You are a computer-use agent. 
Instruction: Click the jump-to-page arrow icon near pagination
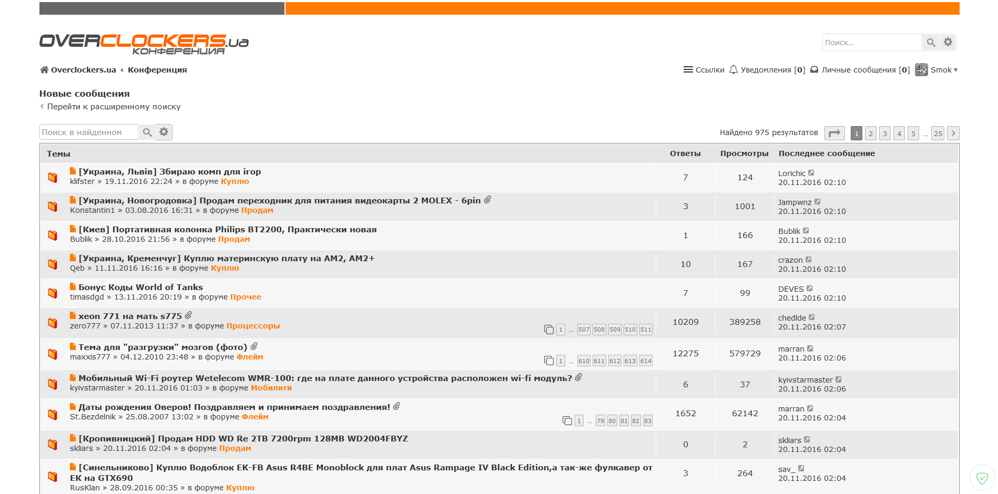(834, 133)
